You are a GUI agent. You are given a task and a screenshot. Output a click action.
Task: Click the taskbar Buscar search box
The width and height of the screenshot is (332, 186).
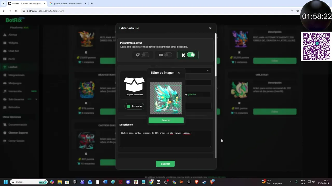coord(29,182)
